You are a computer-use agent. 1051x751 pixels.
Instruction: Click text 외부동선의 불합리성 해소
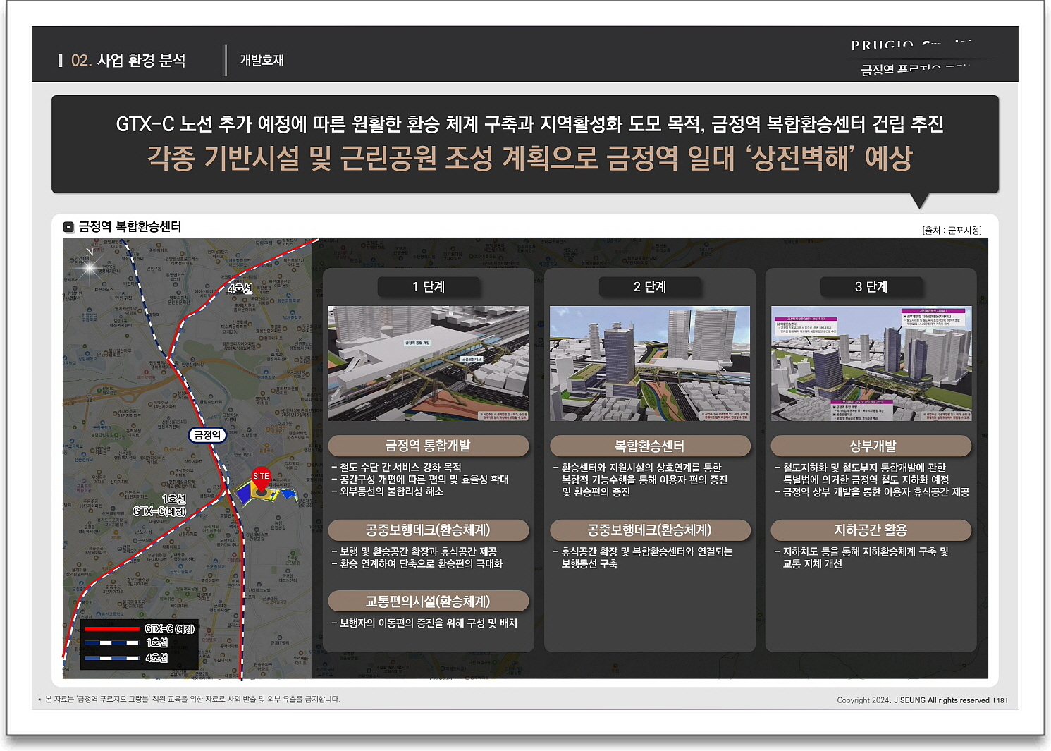coord(391,491)
